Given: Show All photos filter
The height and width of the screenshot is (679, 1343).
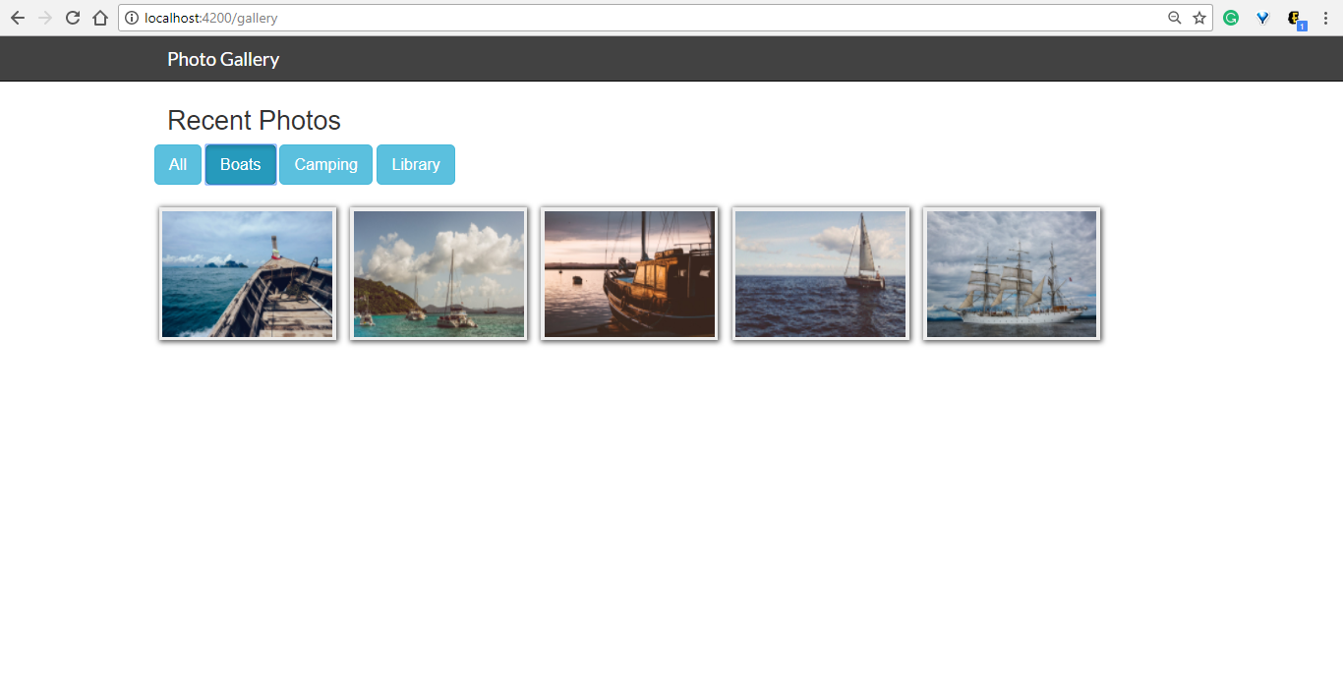Looking at the screenshot, I should pos(178,164).
